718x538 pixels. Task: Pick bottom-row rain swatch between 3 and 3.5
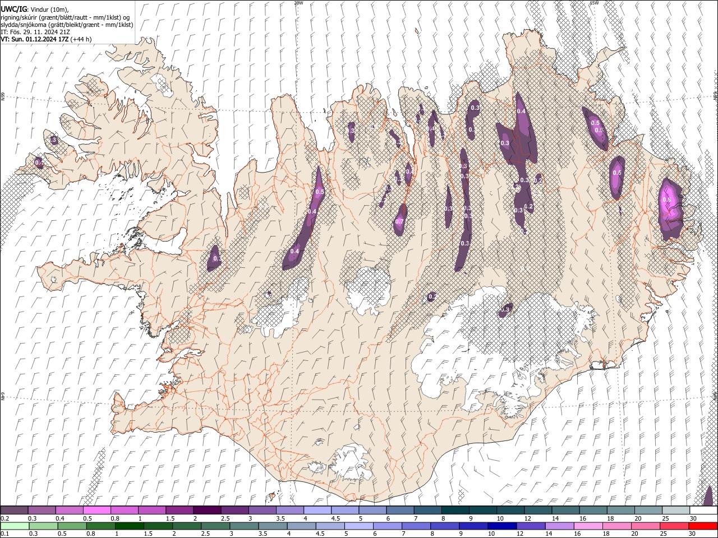[244, 526]
